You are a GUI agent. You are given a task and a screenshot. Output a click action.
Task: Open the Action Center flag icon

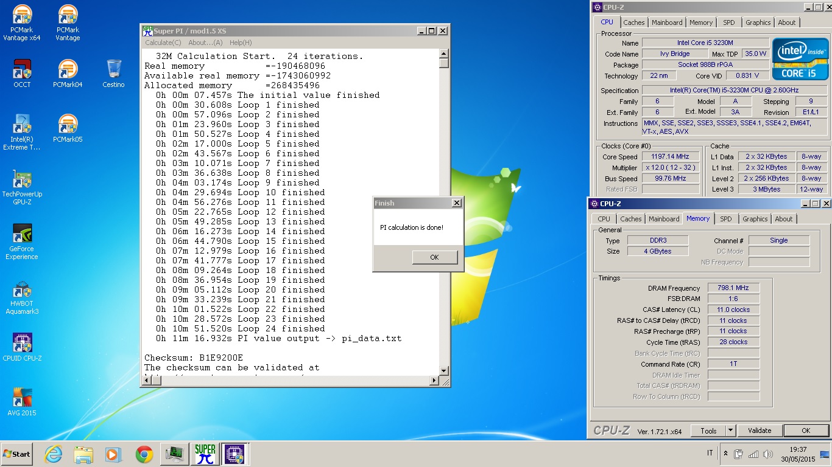click(739, 454)
